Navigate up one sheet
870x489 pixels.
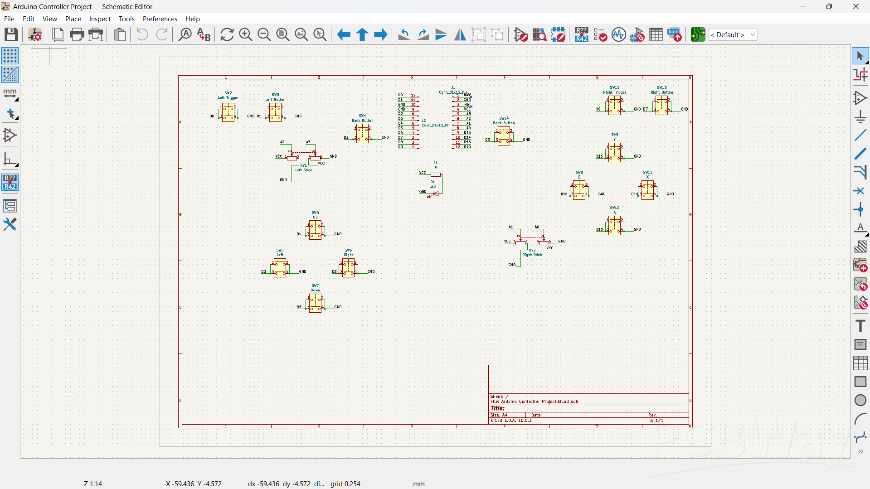point(362,34)
